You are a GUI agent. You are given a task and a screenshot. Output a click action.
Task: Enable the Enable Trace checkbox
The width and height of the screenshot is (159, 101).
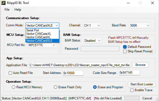[x=132, y=90]
